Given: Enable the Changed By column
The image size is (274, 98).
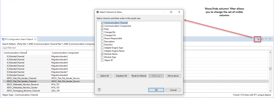Looking at the screenshot, I should pyautogui.click(x=102, y=32).
